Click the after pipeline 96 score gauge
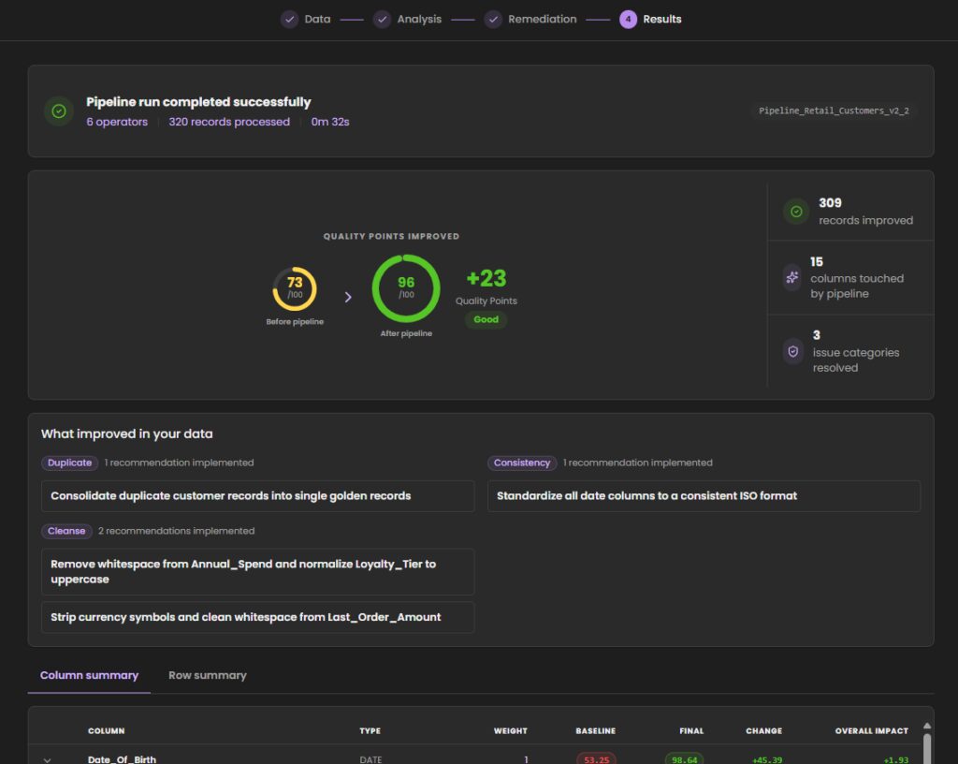958x764 pixels. point(406,287)
